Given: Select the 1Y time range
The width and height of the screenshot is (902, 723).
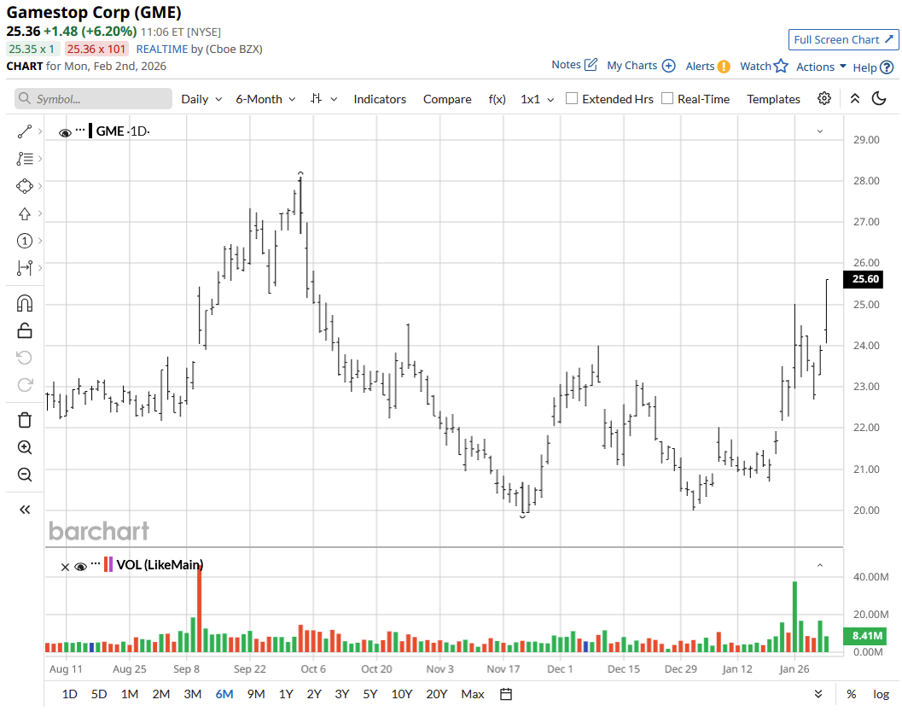Looking at the screenshot, I should pyautogui.click(x=286, y=694).
